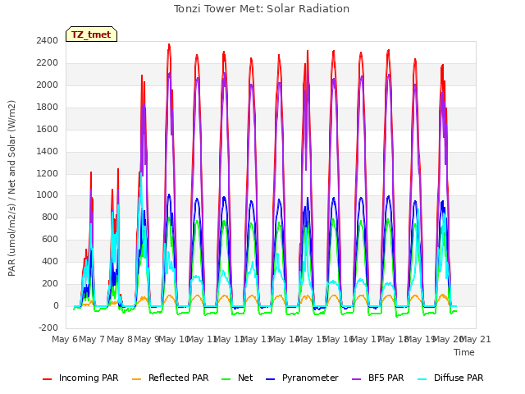Click the blue Pyranometer legend swatch
Image resolution: width=525 pixels, height=394 pixels.
[270, 379]
